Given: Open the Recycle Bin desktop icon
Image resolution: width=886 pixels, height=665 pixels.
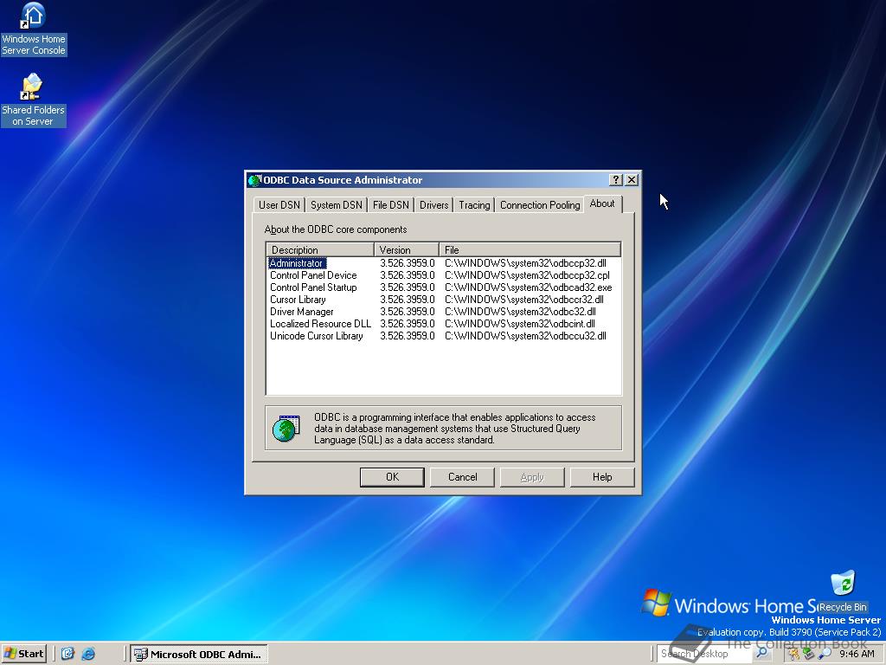Looking at the screenshot, I should pyautogui.click(x=843, y=591).
